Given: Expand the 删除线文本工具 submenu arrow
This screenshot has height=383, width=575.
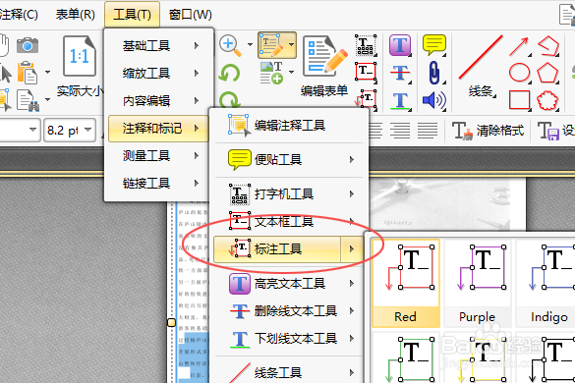Looking at the screenshot, I should (x=352, y=310).
